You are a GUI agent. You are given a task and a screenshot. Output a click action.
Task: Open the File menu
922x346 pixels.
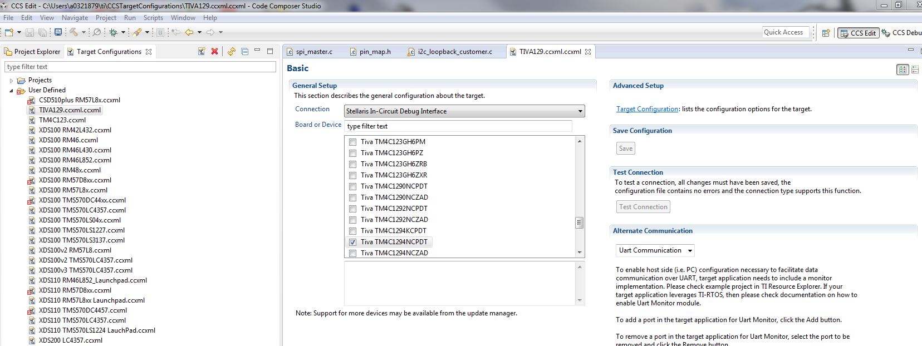pos(8,18)
